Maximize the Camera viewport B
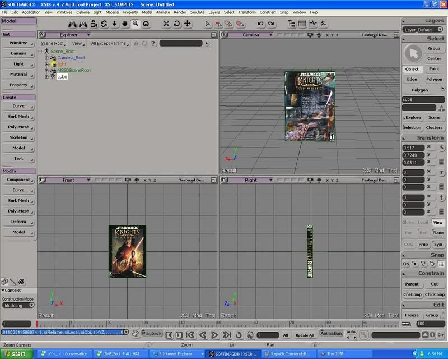 click(396, 35)
